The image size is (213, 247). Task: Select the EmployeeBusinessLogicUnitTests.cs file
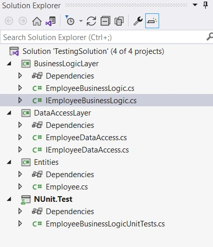pos(105,224)
